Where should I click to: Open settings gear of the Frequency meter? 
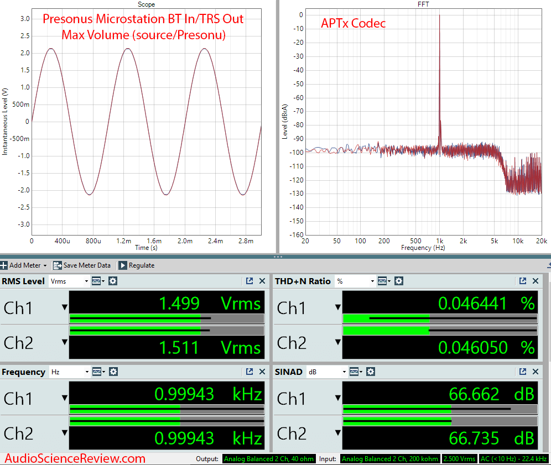[113, 372]
